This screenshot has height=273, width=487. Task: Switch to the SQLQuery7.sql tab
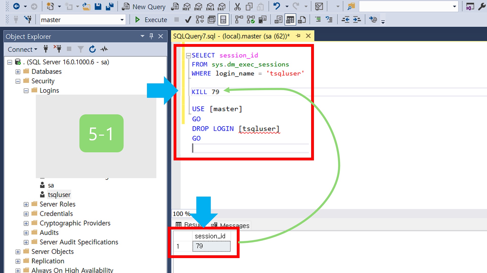[231, 36]
